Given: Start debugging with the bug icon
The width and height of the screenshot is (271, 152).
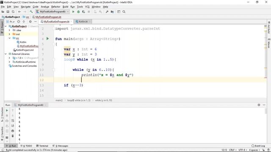Looking at the screenshot, I should click(78, 12).
